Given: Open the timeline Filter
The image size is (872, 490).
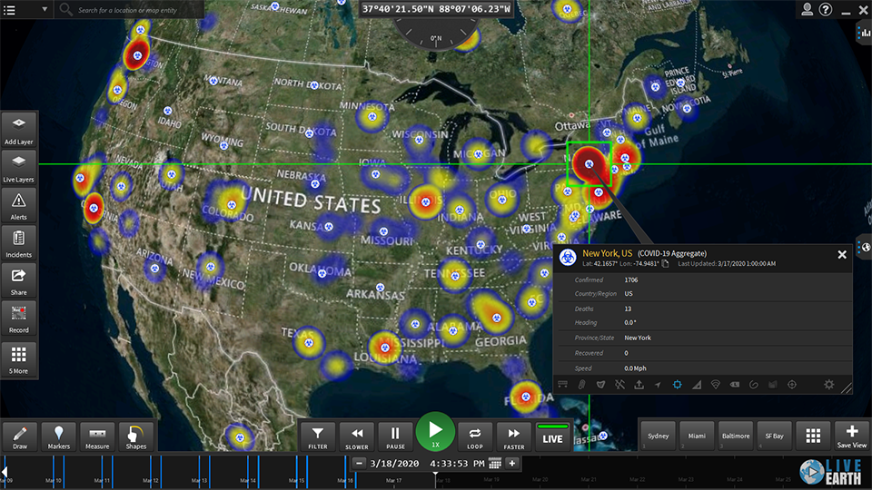Looking at the screenshot, I should click(x=318, y=436).
